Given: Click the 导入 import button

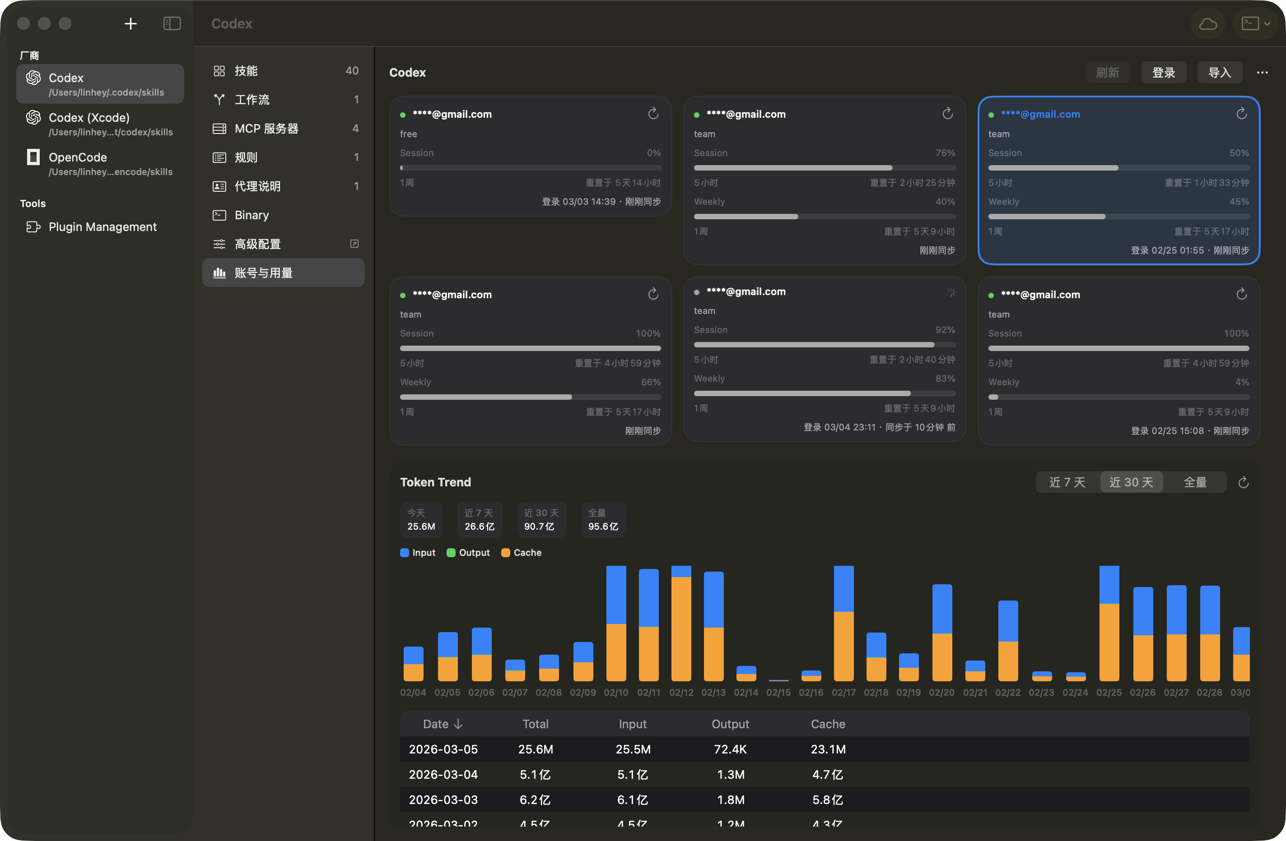Looking at the screenshot, I should pyautogui.click(x=1219, y=72).
